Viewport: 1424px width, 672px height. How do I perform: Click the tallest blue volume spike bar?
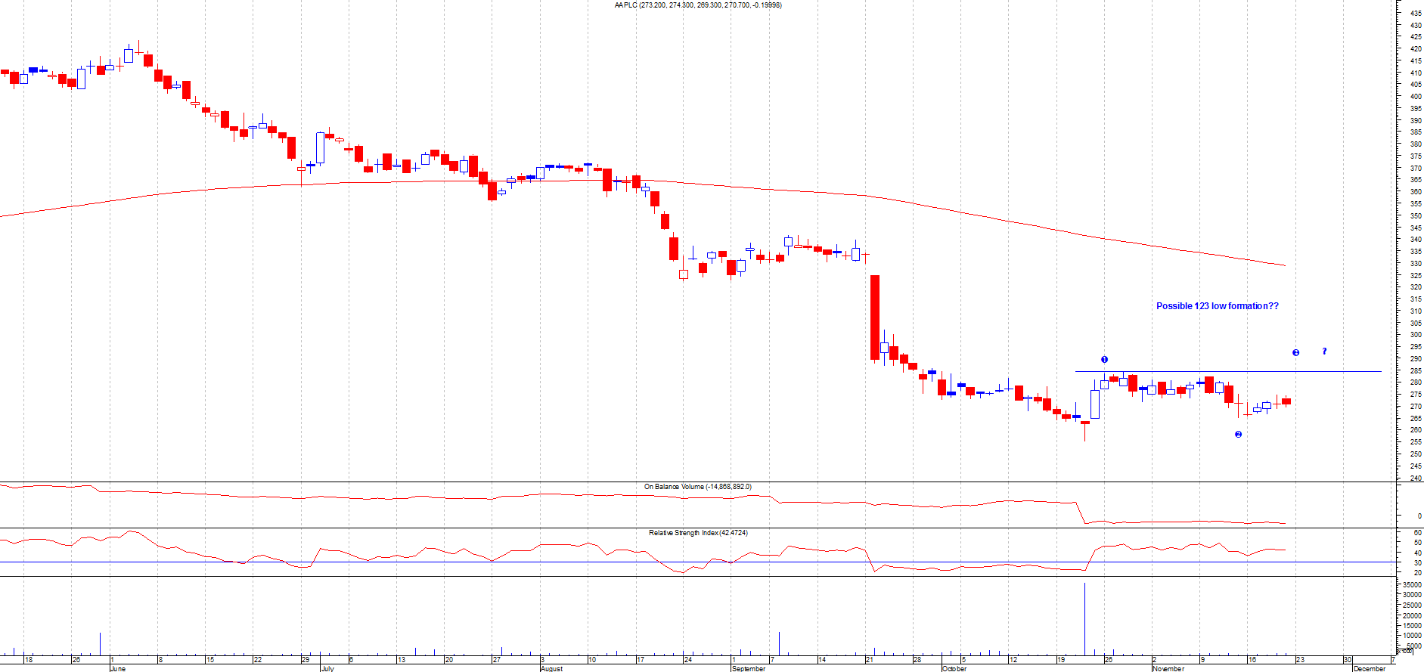1084,620
